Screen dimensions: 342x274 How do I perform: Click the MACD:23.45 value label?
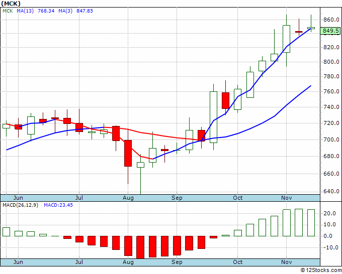58,205
